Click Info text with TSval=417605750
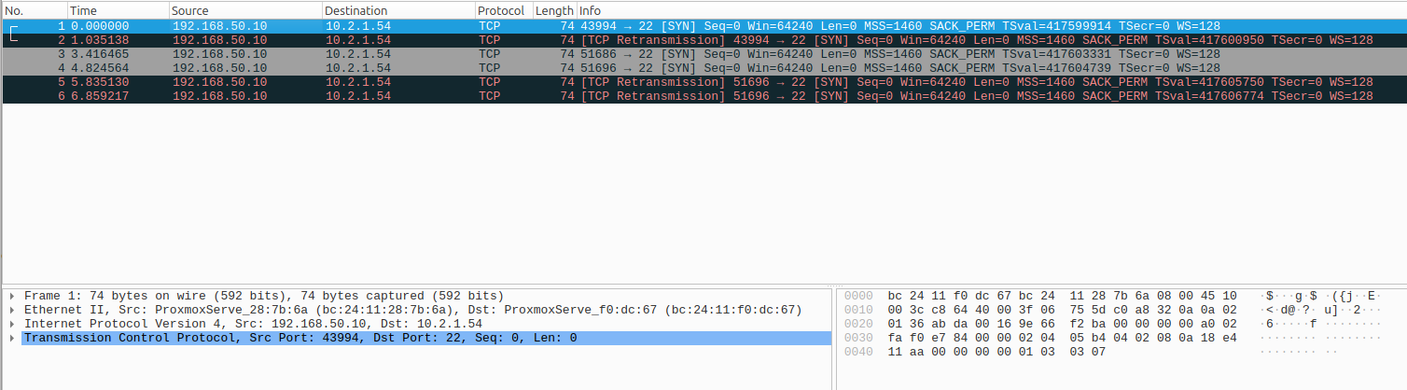Viewport: 1407px width, 390px height. [x=976, y=82]
